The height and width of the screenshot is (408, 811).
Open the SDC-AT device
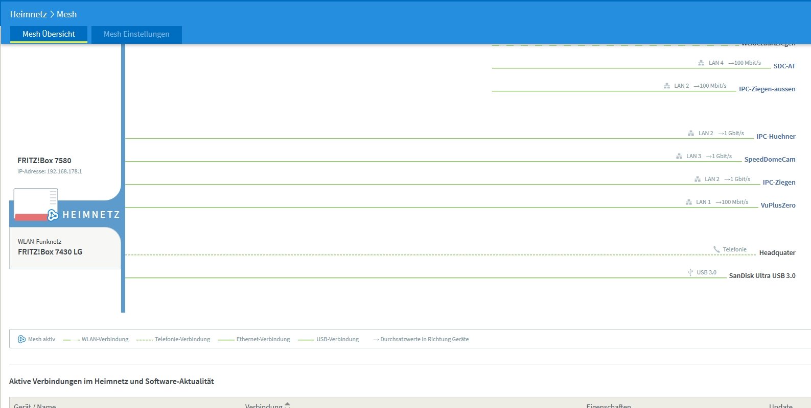(784, 66)
